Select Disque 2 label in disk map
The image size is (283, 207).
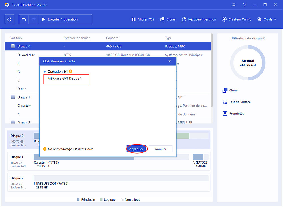point(17,178)
